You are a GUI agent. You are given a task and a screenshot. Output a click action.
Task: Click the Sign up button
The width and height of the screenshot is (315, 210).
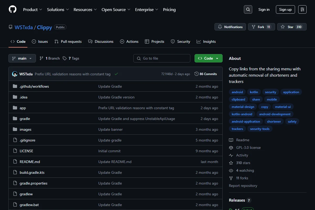point(285,9)
